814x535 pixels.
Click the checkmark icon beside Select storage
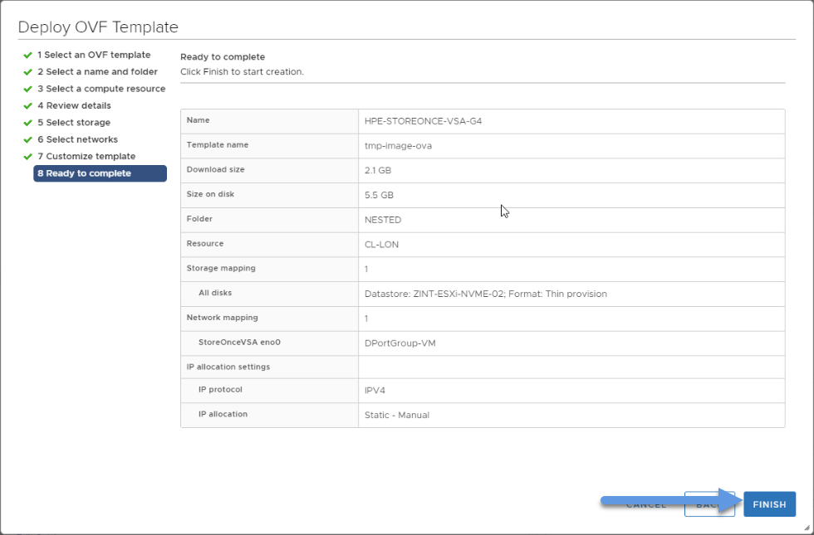click(x=28, y=123)
